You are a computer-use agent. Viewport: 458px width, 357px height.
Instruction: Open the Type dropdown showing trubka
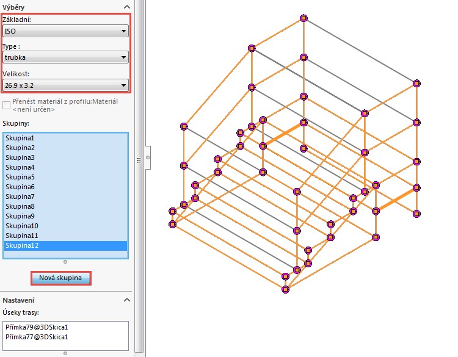(x=65, y=57)
